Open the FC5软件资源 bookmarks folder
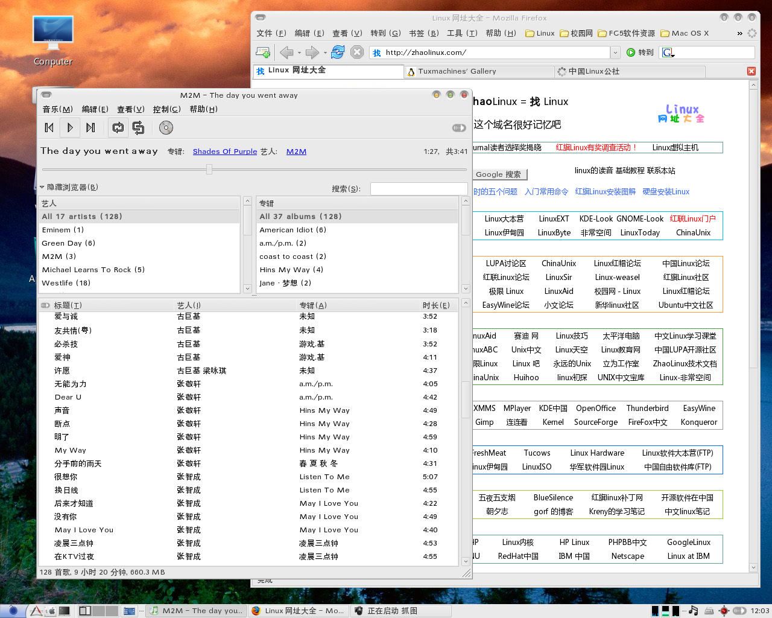Viewport: 772px width, 618px height. pos(627,33)
